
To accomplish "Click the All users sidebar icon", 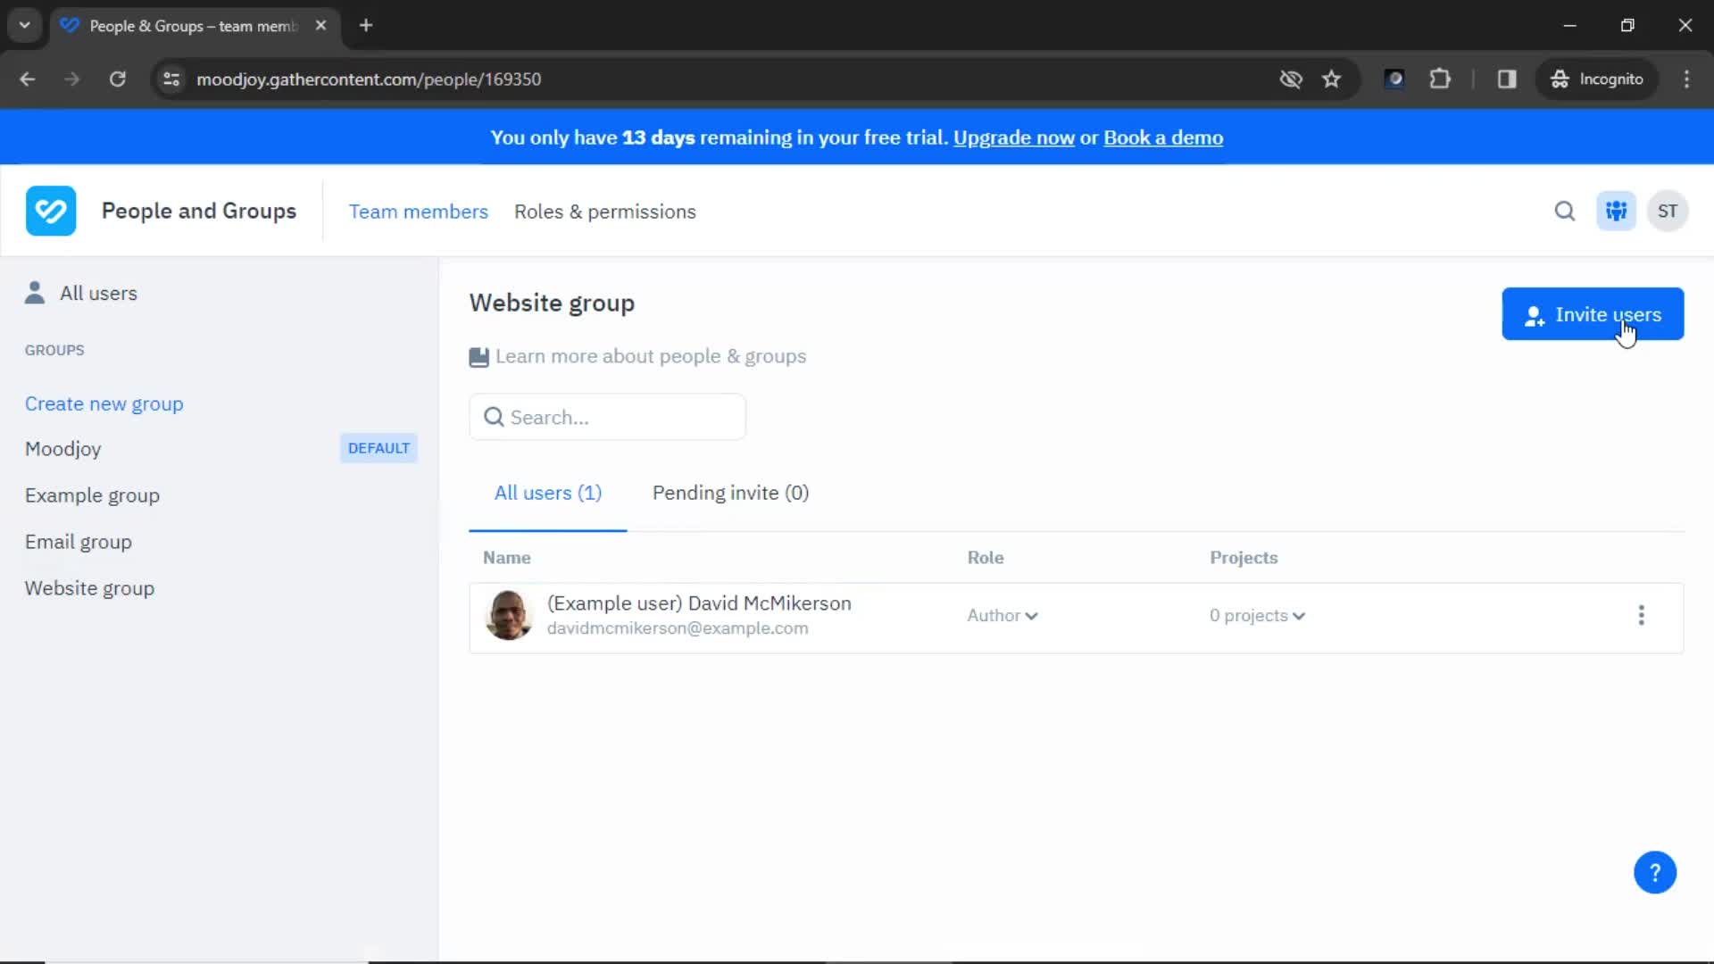I will pos(36,293).
